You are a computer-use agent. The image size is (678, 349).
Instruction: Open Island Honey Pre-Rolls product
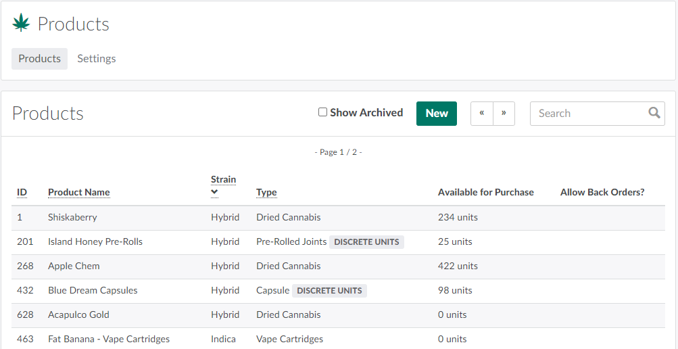pos(95,242)
